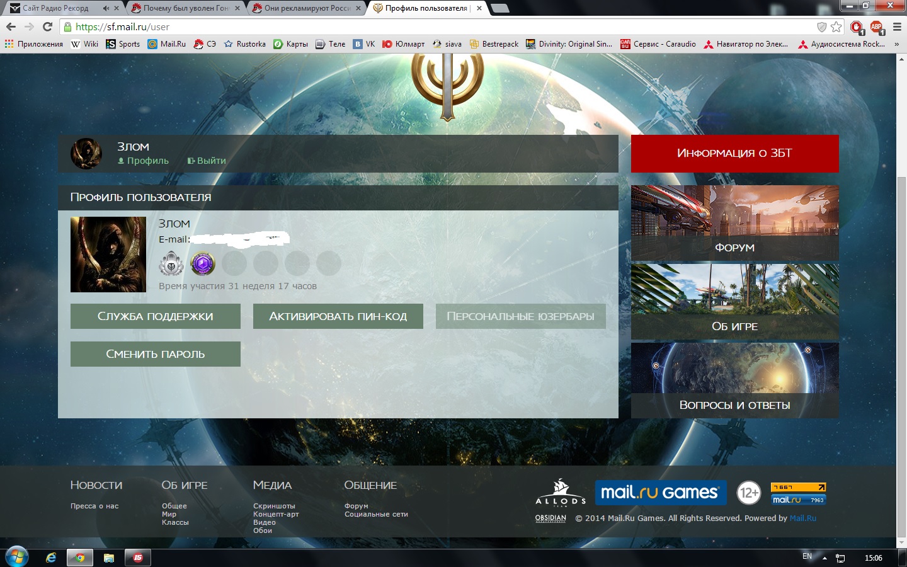This screenshot has width=907, height=567.
Task: Open the Информация о ЗБТ red banner
Action: pyautogui.click(x=735, y=153)
